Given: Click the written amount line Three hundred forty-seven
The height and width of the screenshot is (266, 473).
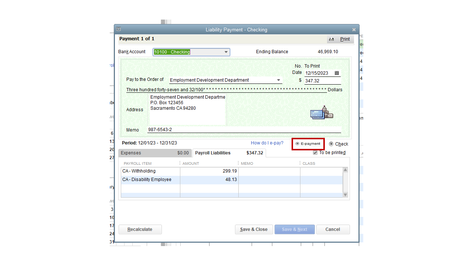Looking at the screenshot, I should tap(227, 90).
